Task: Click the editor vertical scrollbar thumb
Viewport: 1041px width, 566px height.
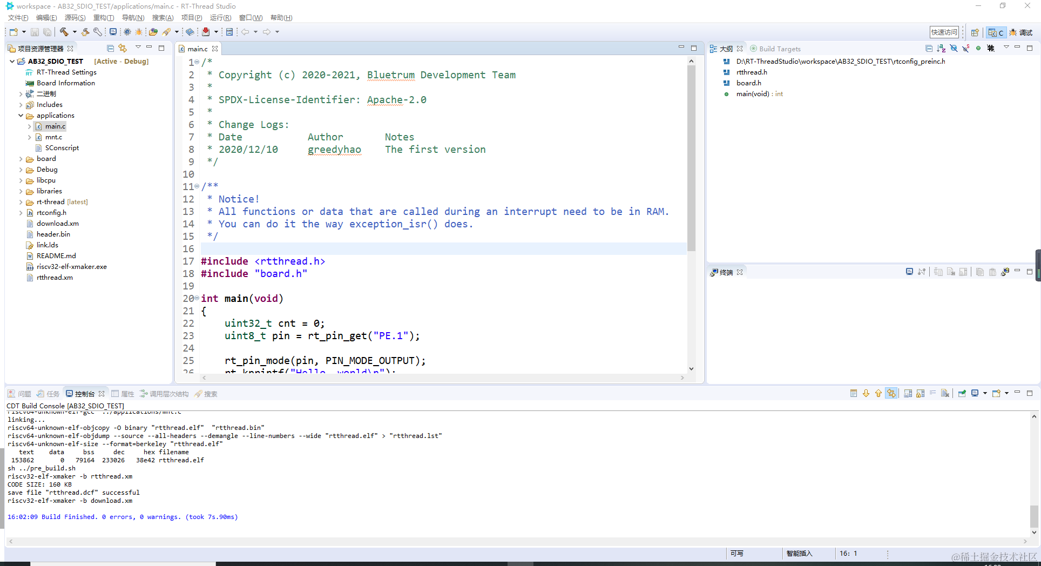Action: click(691, 158)
